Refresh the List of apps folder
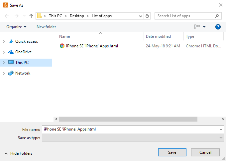The height and width of the screenshot is (161, 226). tap(147, 16)
